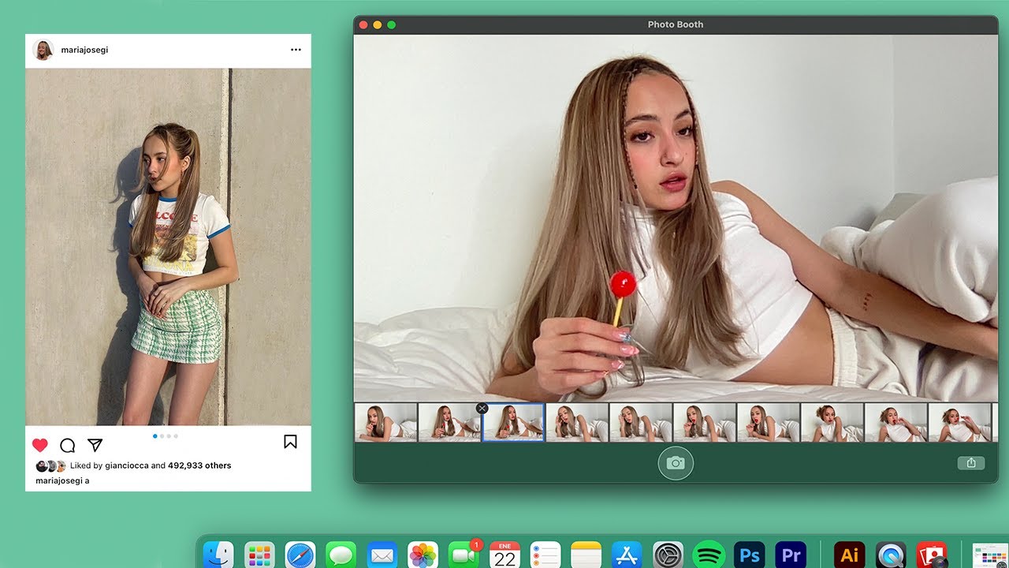The width and height of the screenshot is (1009, 568).
Task: Like the post with the red heart icon
Action: [40, 445]
